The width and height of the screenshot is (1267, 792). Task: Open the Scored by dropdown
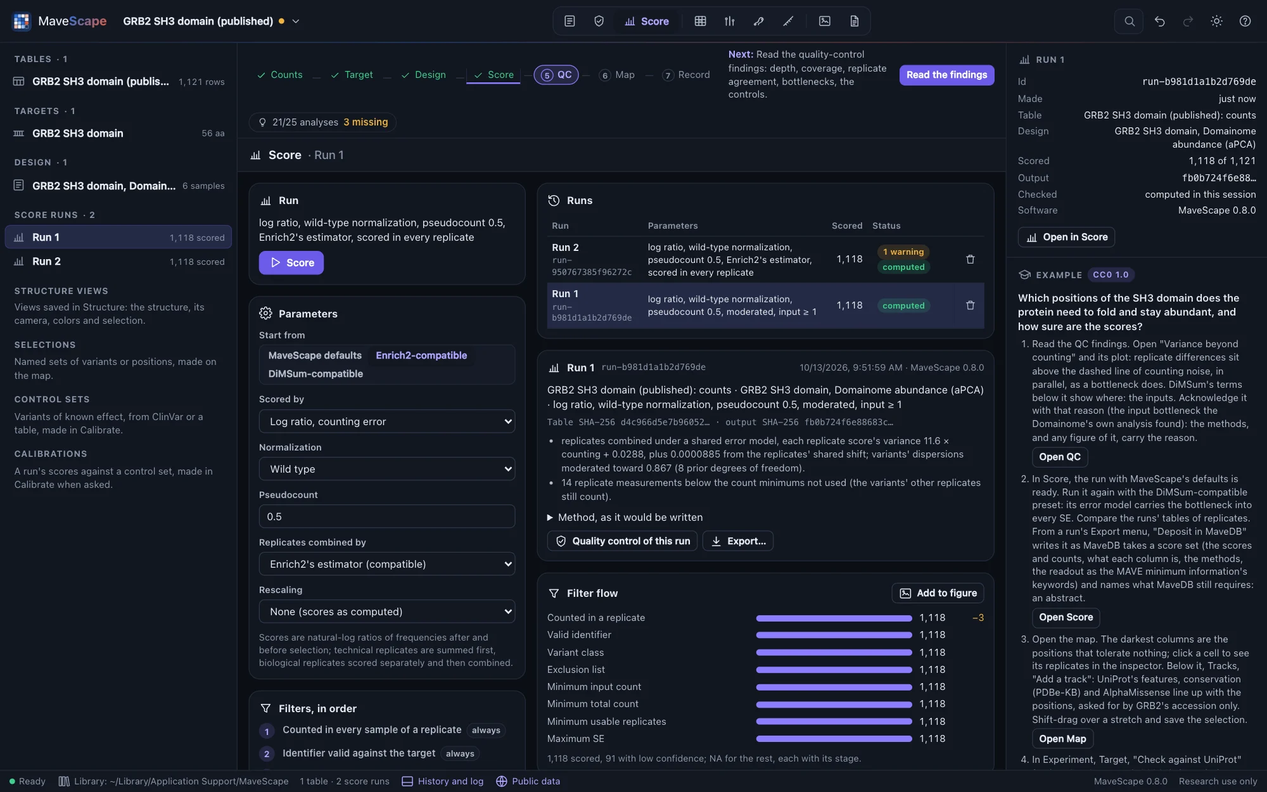[387, 421]
